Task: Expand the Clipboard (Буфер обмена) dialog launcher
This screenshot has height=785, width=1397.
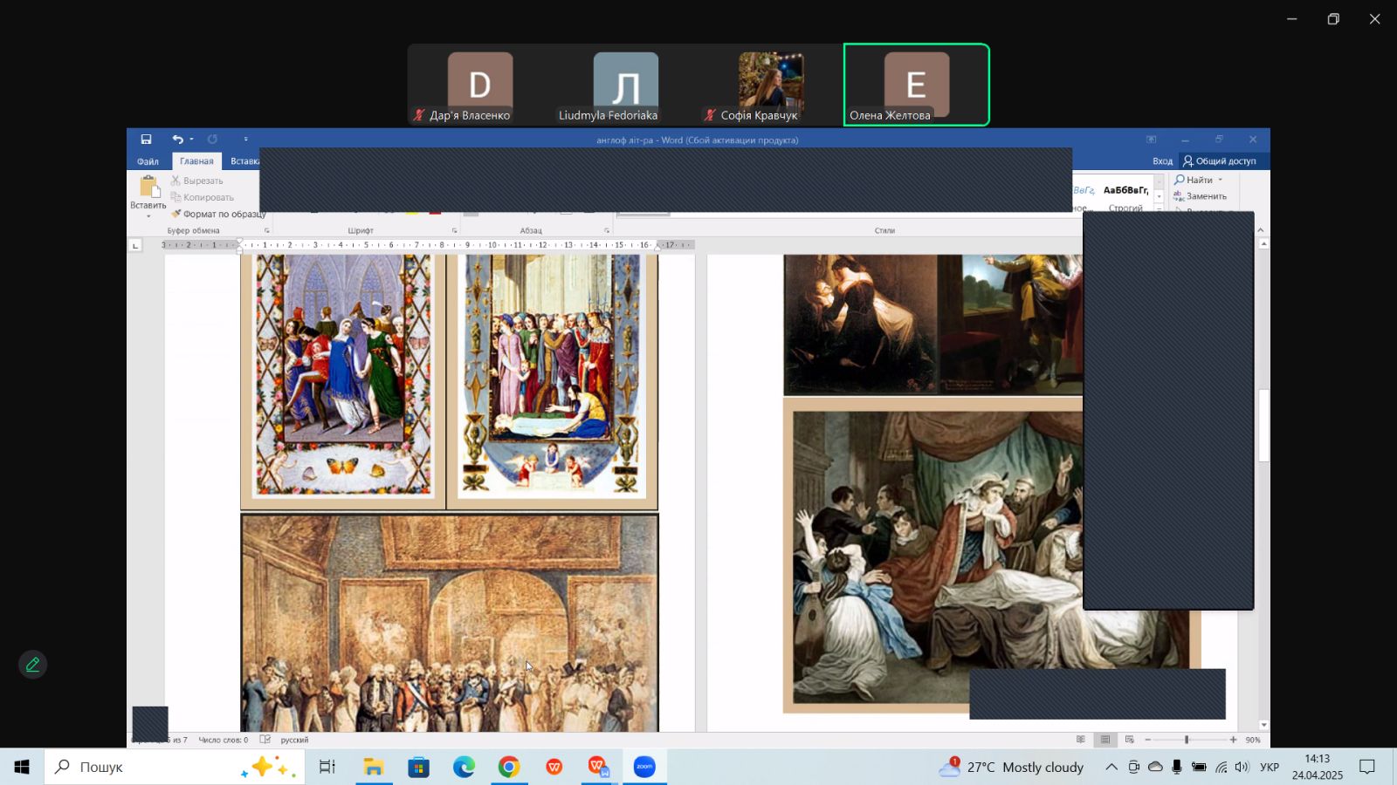Action: point(267,231)
